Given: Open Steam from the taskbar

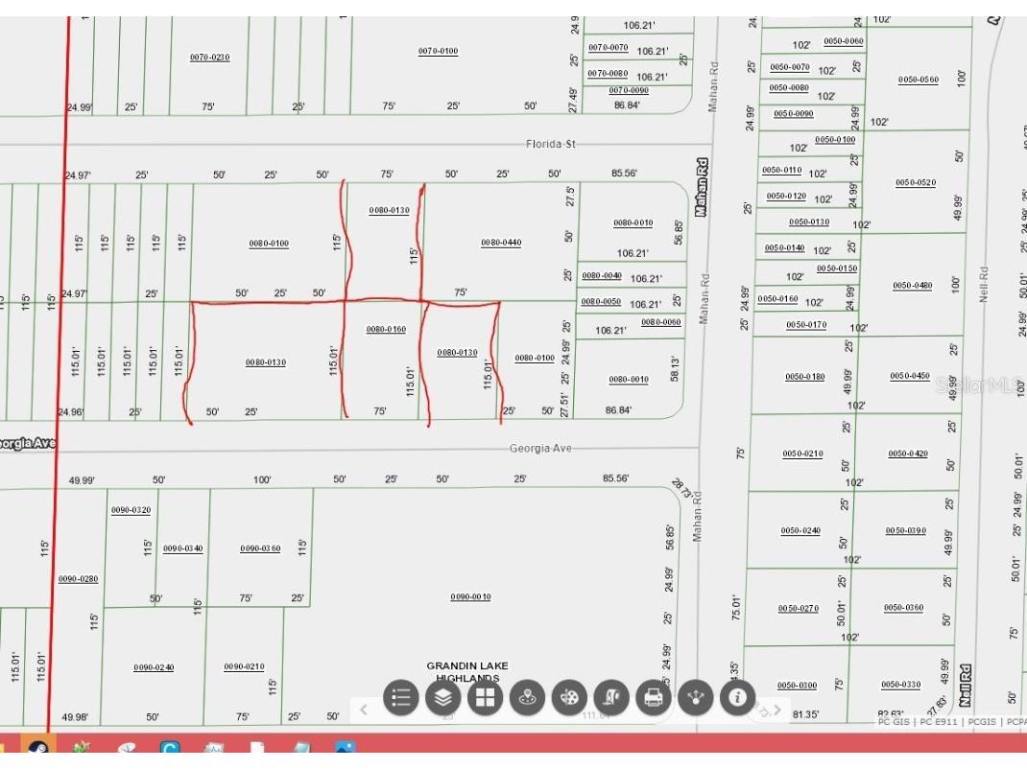Looking at the screenshot, I should [x=39, y=749].
